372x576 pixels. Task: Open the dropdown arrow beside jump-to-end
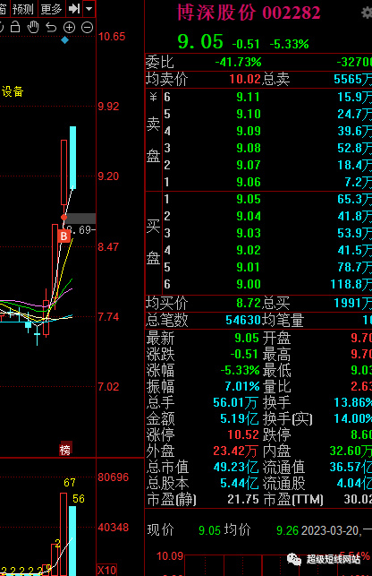pyautogui.click(x=89, y=8)
